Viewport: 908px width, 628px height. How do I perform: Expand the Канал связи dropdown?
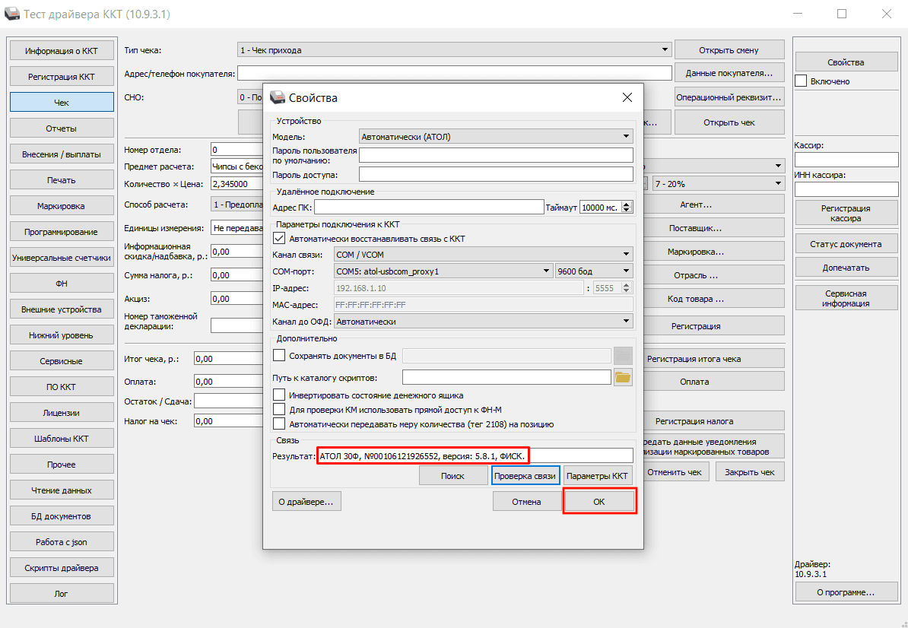pyautogui.click(x=483, y=255)
